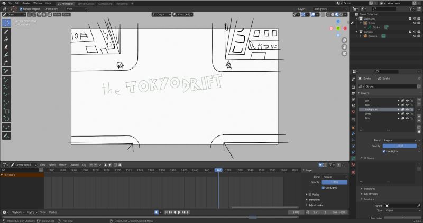Toggle Use Lights in dope sheet sidebar
This screenshot has height=223, width=423.
pos(323,188)
